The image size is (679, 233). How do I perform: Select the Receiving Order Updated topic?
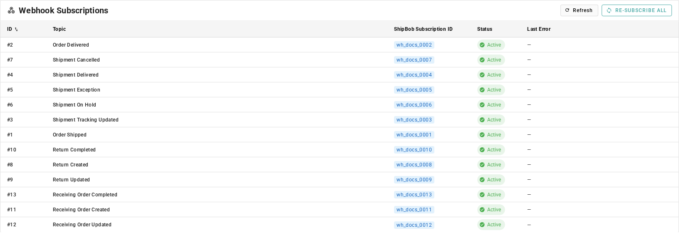coord(82,225)
